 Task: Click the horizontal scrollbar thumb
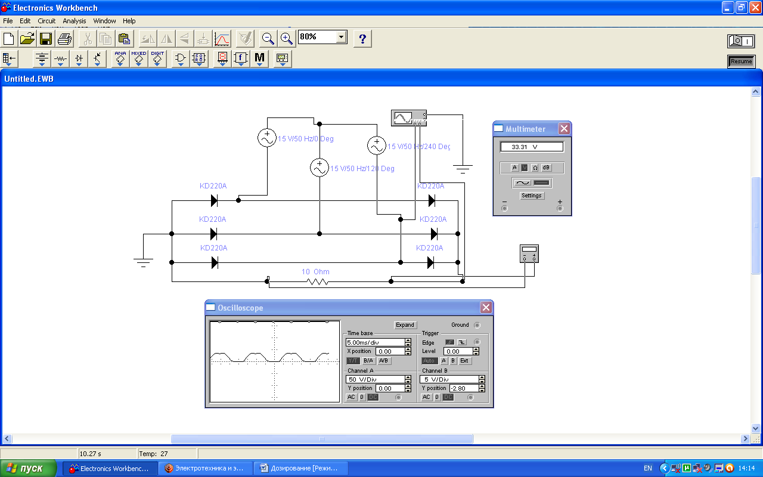click(322, 439)
